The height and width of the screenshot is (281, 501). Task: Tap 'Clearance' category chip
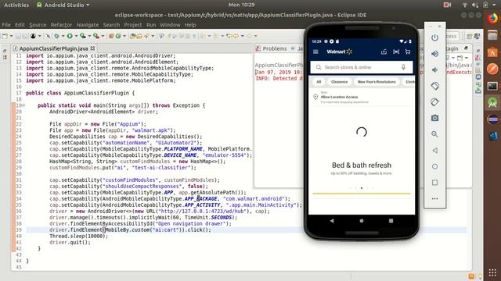339,82
